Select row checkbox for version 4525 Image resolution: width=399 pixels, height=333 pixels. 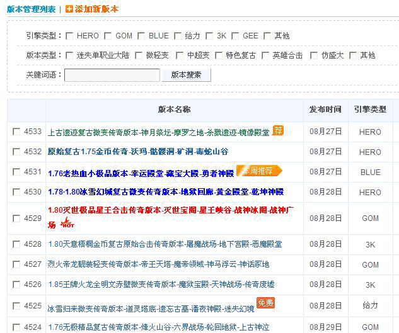pyautogui.click(x=16, y=306)
